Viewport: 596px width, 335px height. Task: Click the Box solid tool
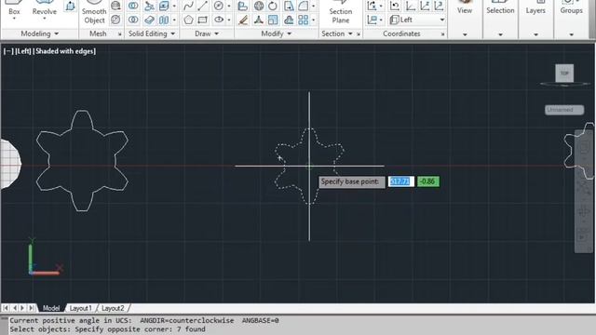click(x=14, y=10)
